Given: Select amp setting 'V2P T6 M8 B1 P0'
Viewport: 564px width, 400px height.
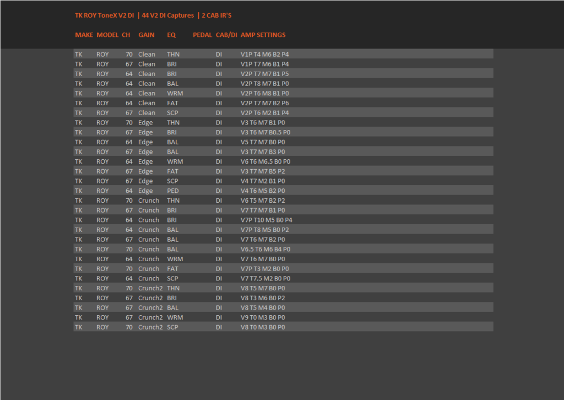Looking at the screenshot, I should click(265, 93).
